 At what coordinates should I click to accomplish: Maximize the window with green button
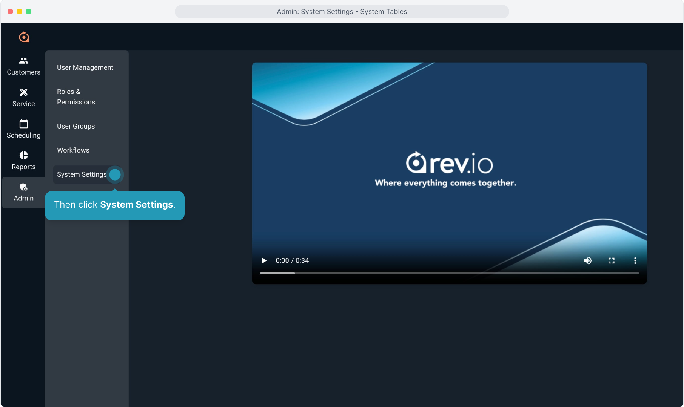pos(29,12)
